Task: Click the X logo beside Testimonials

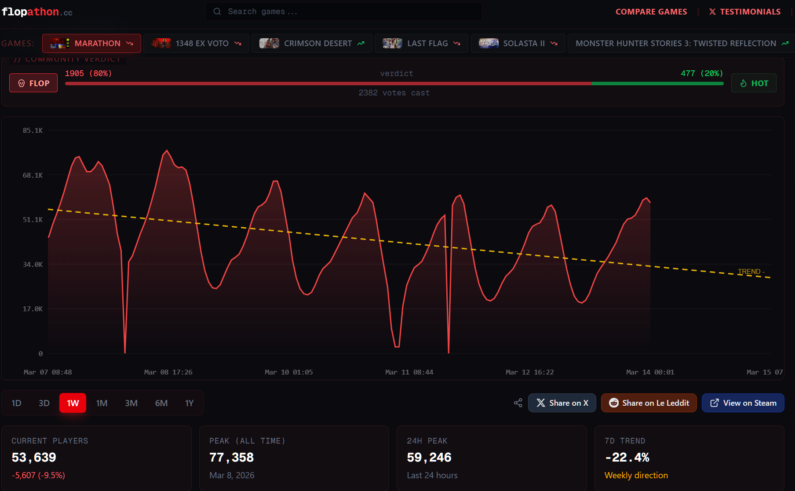Action: pyautogui.click(x=712, y=12)
